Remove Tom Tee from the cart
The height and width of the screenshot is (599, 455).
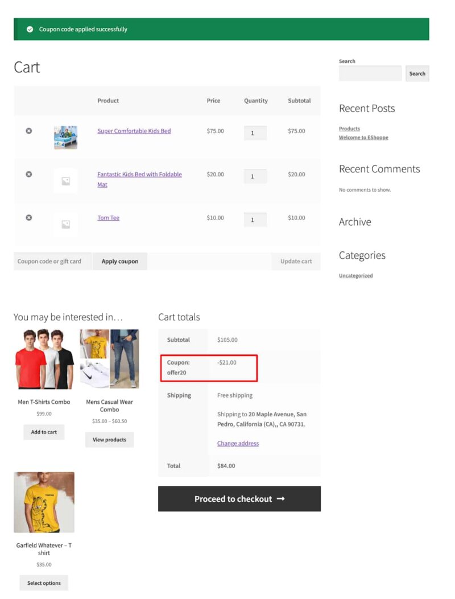click(x=28, y=217)
